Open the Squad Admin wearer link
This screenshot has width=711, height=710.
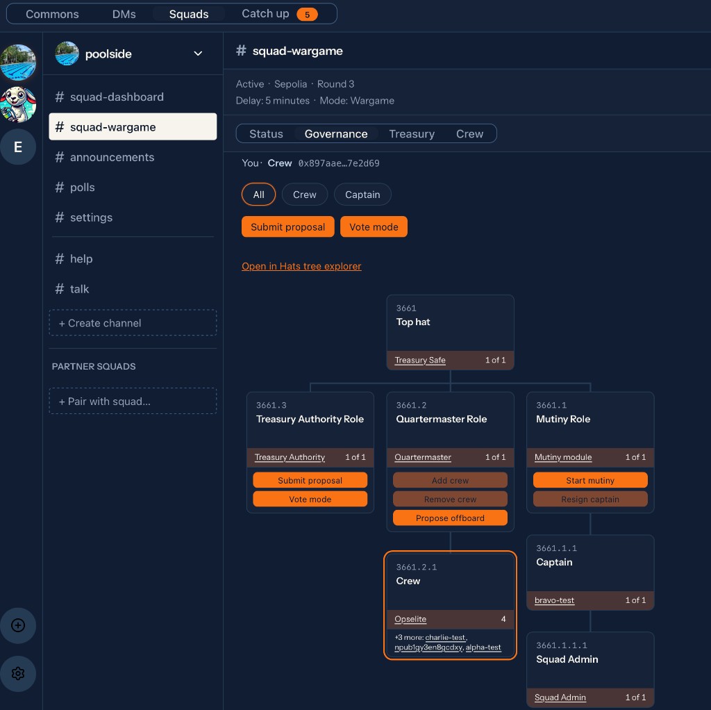tap(560, 697)
